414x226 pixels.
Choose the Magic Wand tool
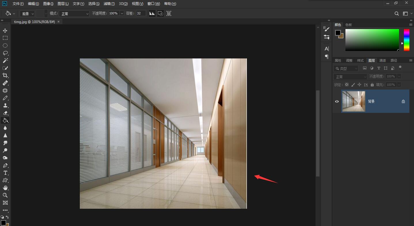click(x=5, y=60)
